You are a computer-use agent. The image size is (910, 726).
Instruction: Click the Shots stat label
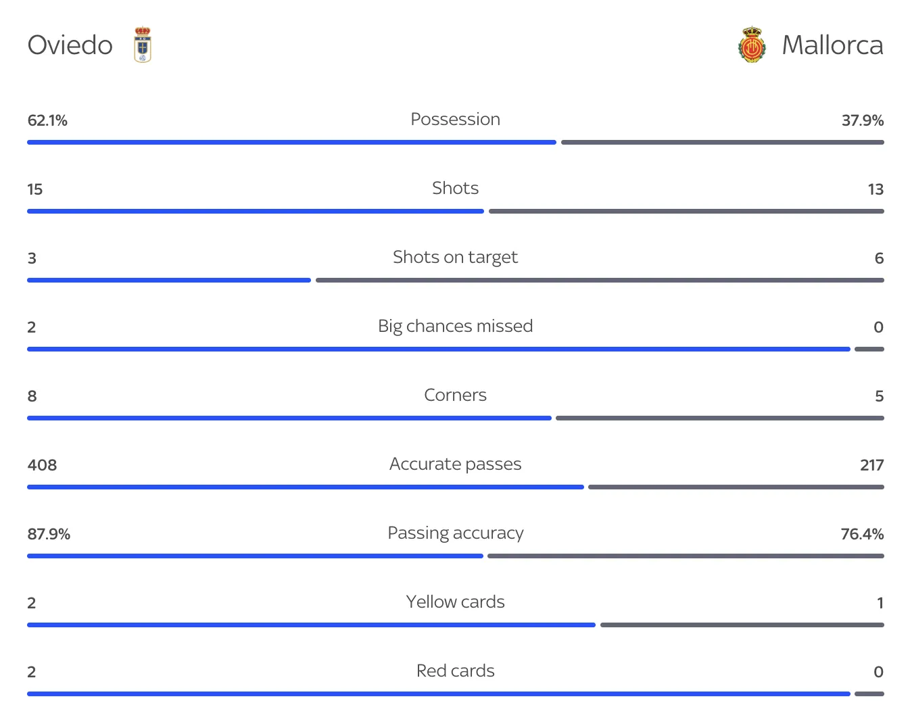pyautogui.click(x=455, y=189)
